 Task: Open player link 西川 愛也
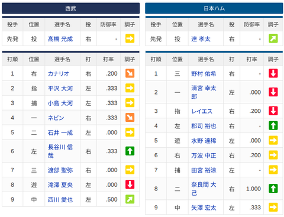click(x=60, y=200)
